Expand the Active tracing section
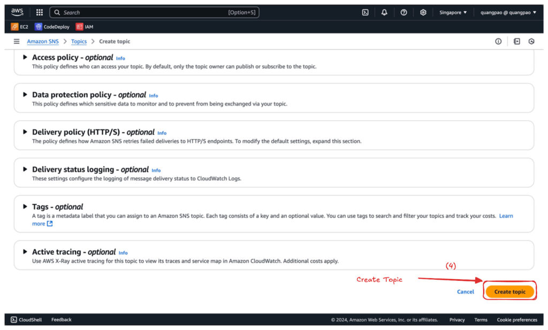This screenshot has height=330, width=548. (25, 252)
